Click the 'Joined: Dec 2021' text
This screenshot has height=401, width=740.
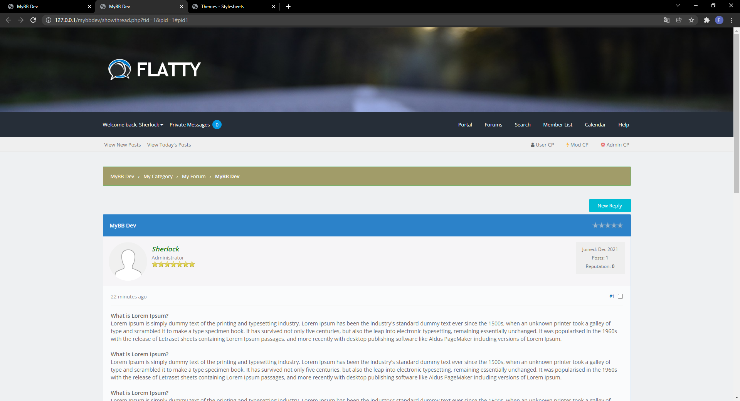(x=600, y=249)
